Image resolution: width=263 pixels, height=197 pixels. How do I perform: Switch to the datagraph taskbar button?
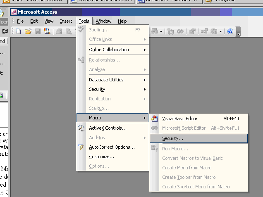click(x=102, y=1)
